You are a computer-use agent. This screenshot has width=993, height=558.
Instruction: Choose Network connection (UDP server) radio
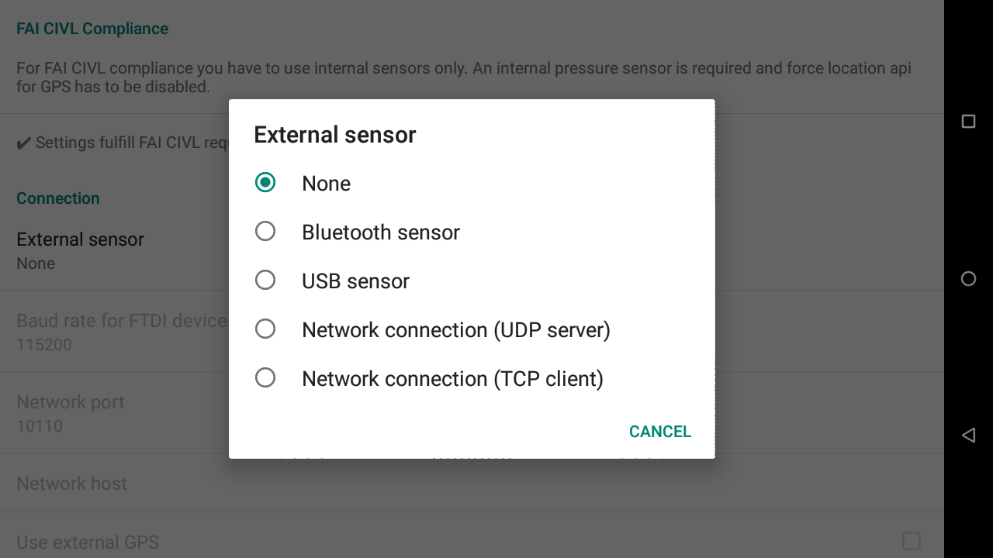click(x=265, y=329)
